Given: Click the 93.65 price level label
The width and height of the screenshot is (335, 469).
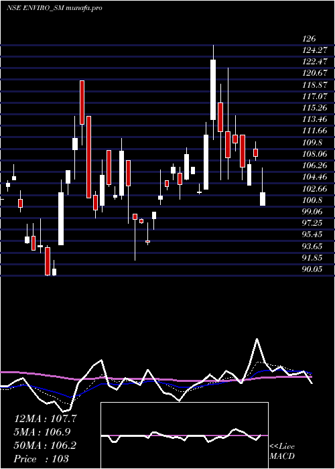Looking at the screenshot, I should pos(313,246).
